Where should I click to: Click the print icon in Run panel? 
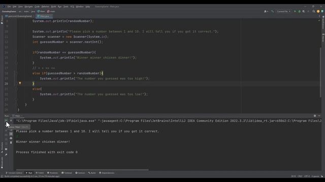click(11, 138)
